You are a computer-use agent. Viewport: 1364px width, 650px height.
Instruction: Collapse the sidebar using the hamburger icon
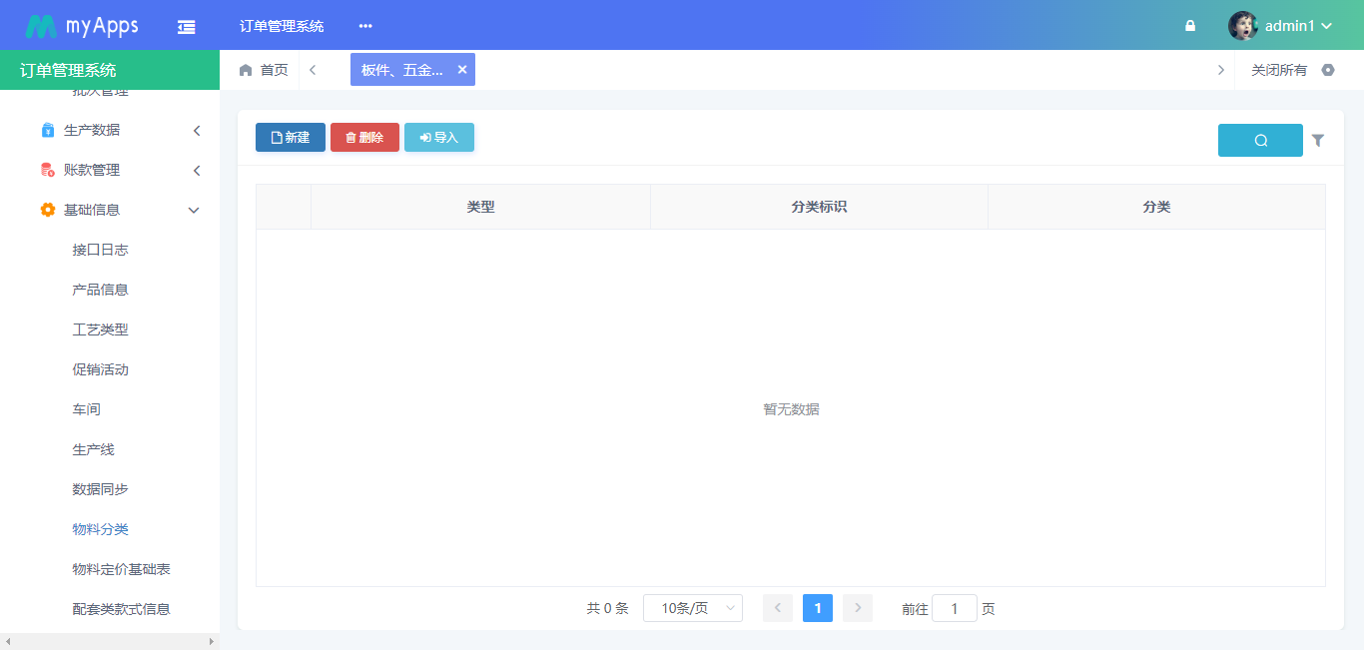(186, 26)
